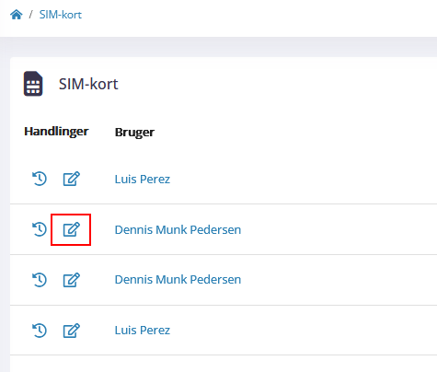Click the breadcrumb slash separator

30,15
